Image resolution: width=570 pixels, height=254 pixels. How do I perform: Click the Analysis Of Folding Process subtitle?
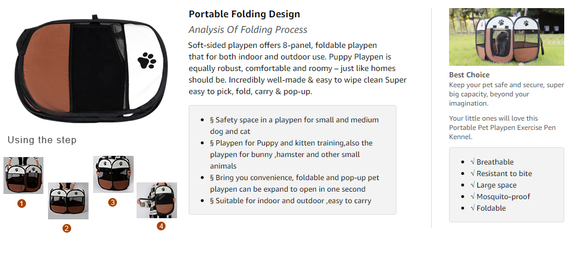pyautogui.click(x=248, y=30)
